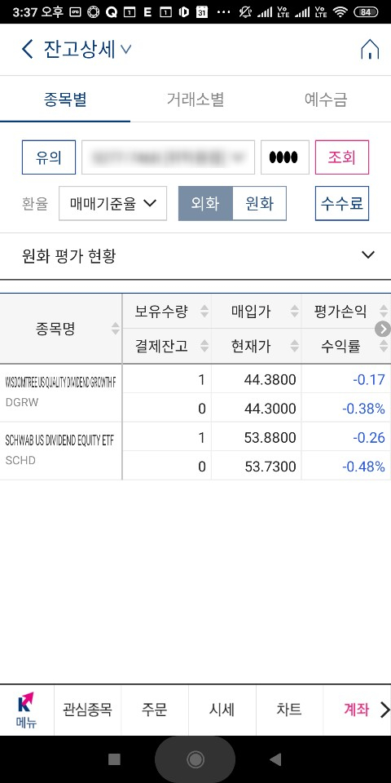Show more columns with gray right arrow

click(383, 329)
